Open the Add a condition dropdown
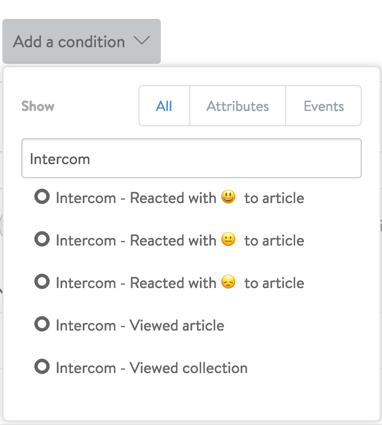The height and width of the screenshot is (425, 382). click(82, 41)
